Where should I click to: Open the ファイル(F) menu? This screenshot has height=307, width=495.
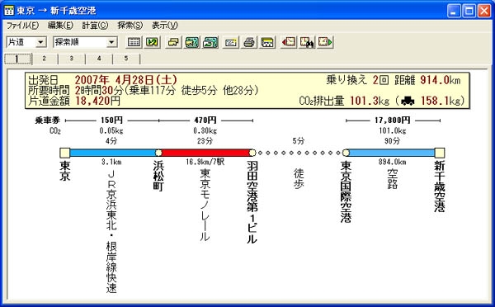pyautogui.click(x=22, y=26)
